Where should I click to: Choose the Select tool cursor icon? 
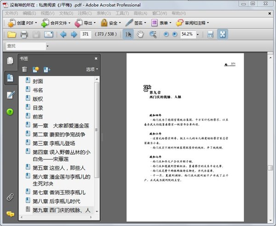pyautogui.click(x=128, y=34)
